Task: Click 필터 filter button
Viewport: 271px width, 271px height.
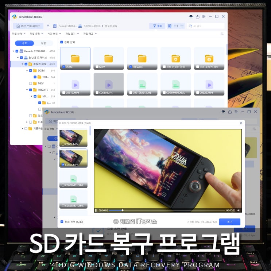Action: 157,26
